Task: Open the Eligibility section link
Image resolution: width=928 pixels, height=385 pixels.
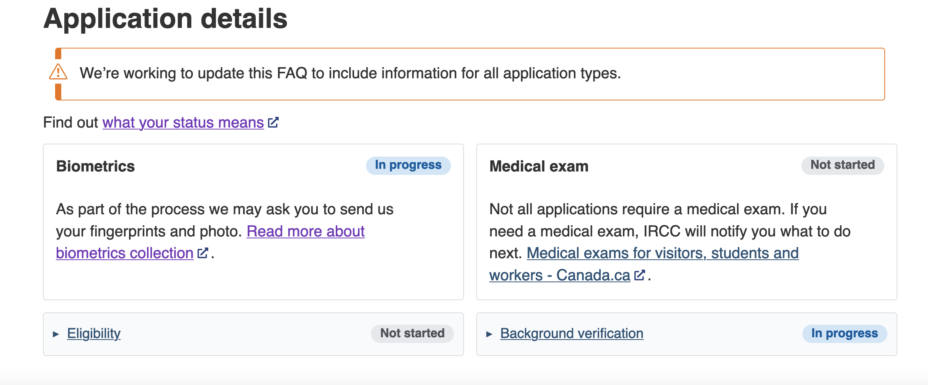Action: click(94, 333)
